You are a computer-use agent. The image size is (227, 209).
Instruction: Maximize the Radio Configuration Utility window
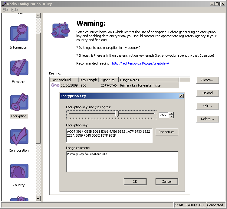[x=217, y=4]
